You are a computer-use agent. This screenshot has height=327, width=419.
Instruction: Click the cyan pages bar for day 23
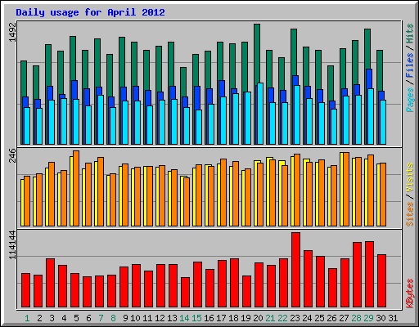coord(297,114)
